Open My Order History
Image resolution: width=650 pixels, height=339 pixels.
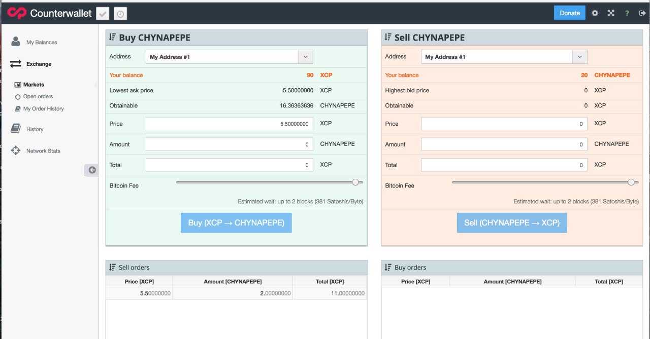tap(44, 108)
